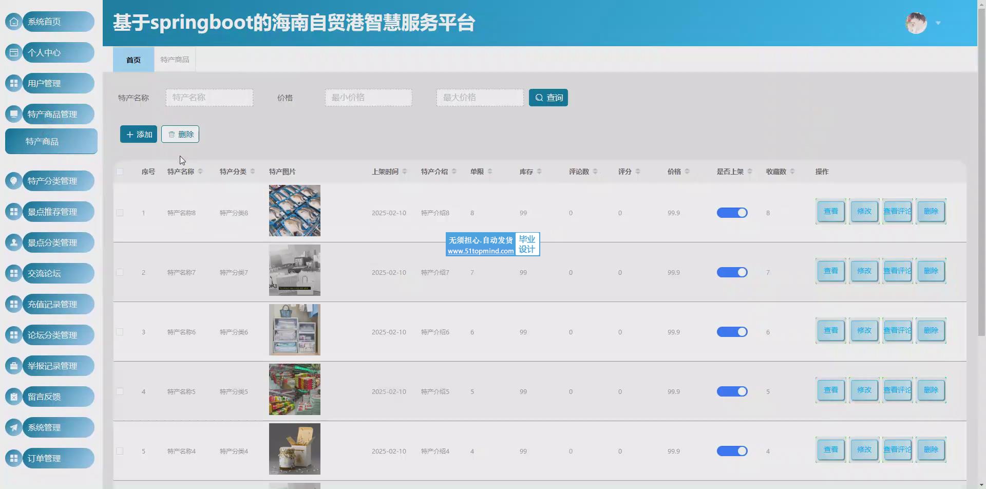Click the 留言反馈 clipboard icon

14,397
